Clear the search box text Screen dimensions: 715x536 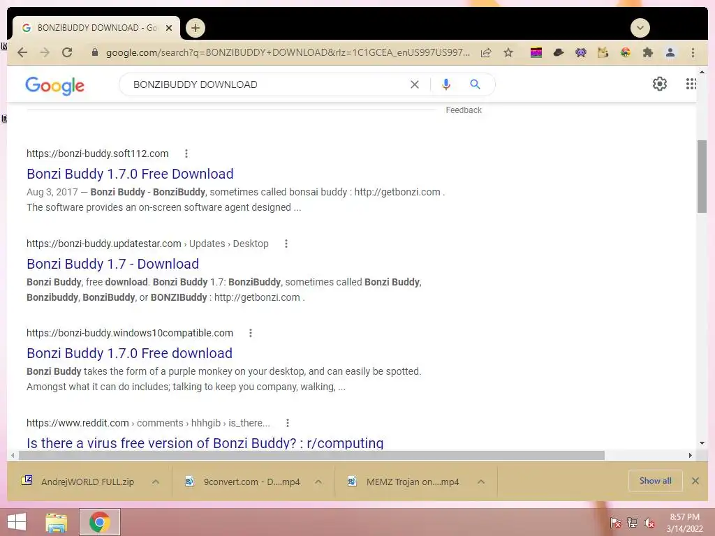pos(415,84)
